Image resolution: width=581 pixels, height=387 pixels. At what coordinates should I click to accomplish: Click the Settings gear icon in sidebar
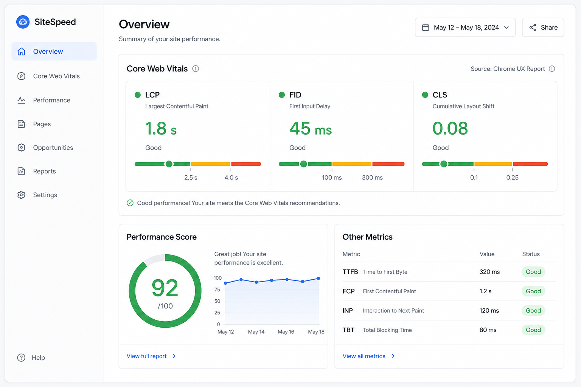(22, 195)
